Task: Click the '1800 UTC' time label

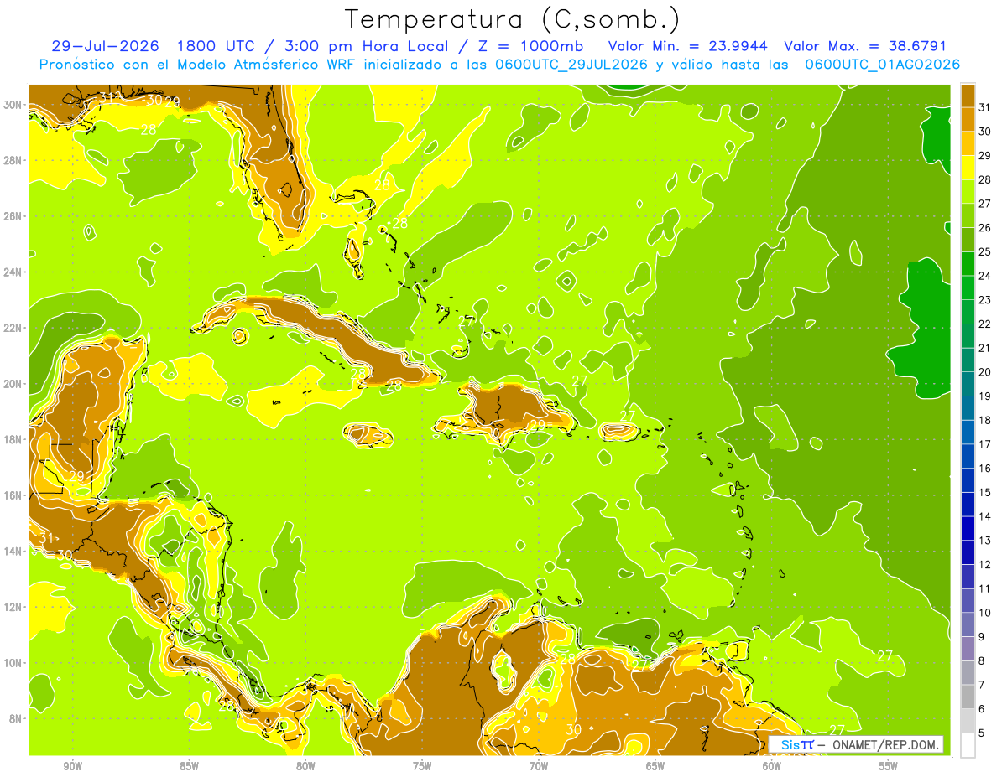Action: (215, 46)
